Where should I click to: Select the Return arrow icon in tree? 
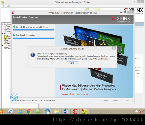[6, 43]
